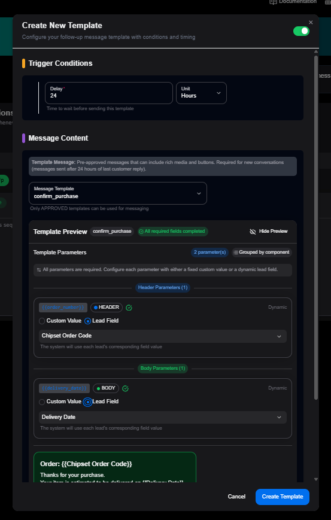Image resolution: width=331 pixels, height=520 pixels.
Task: Click the Documentation book icon at top
Action: [x=273, y=2]
